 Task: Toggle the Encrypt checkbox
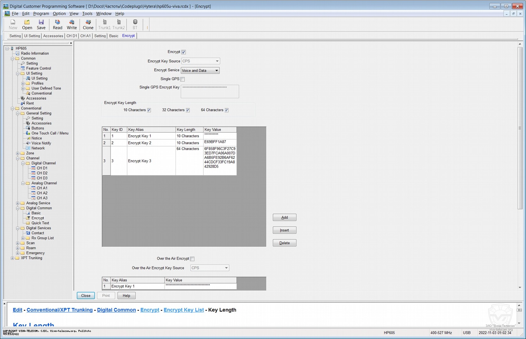point(184,52)
